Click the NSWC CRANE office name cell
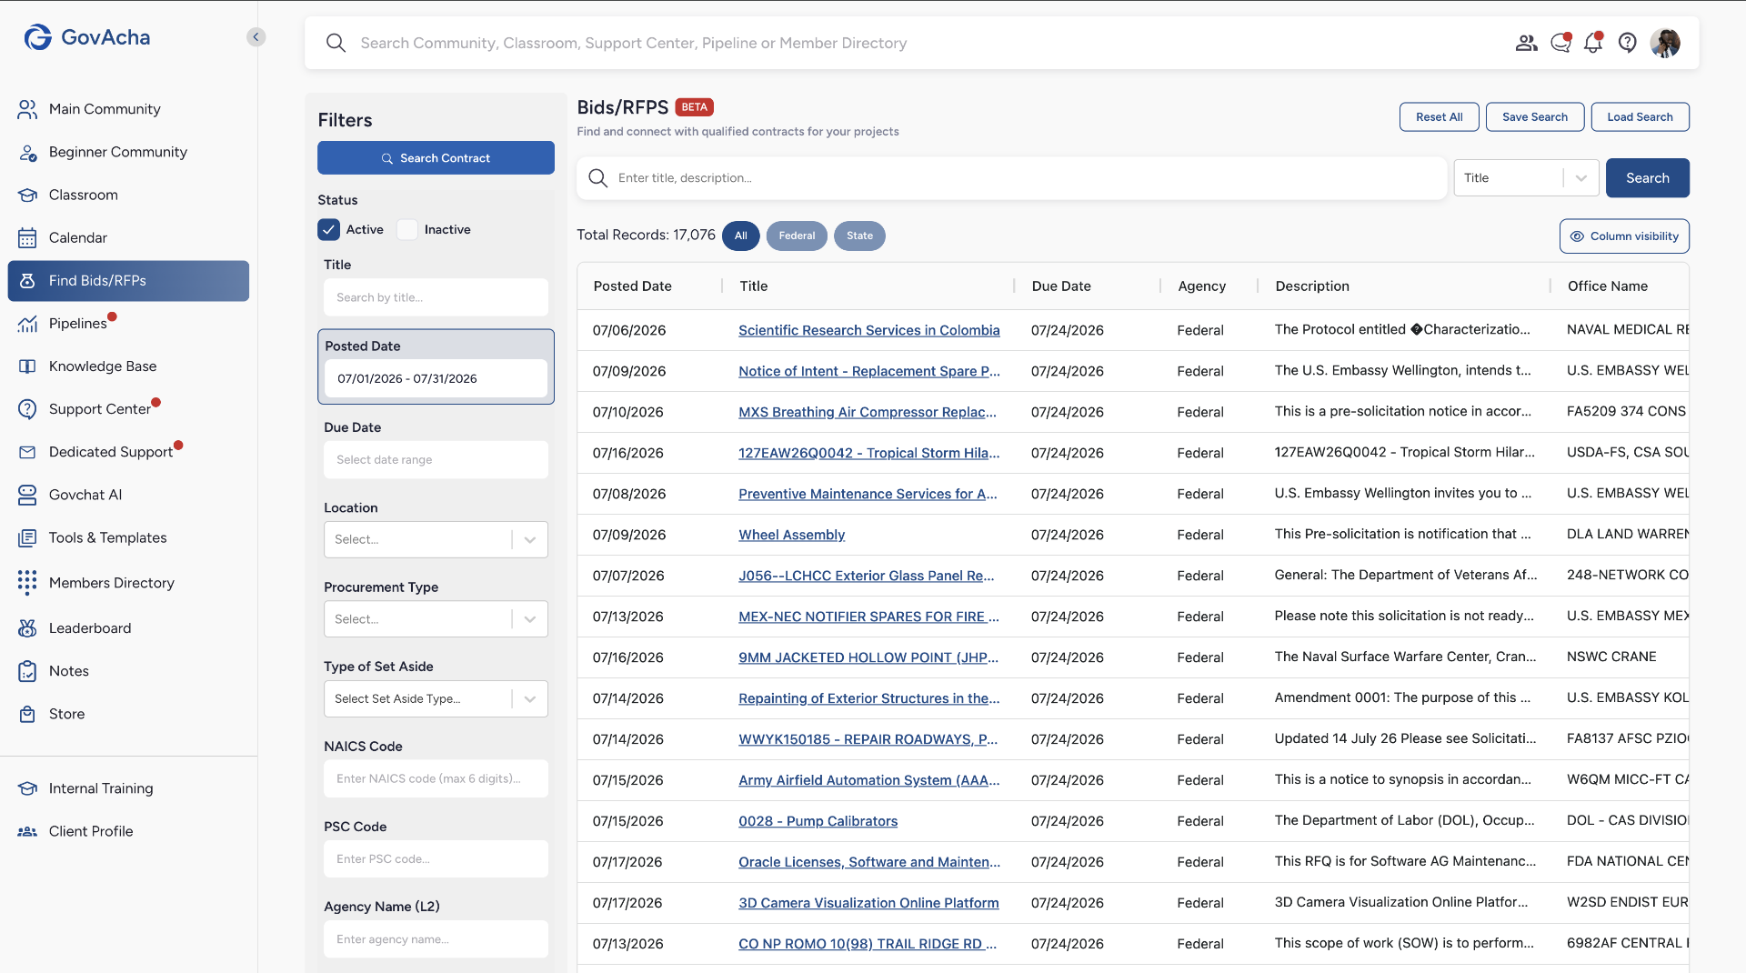The height and width of the screenshot is (973, 1746). coord(1611,657)
